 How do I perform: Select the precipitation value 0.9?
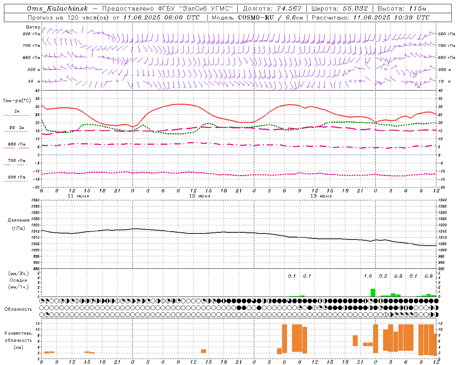pos(398,276)
